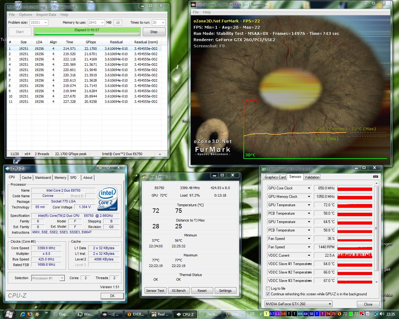Screen dimensions: 399x319
Task: Expand the GPU Core Clock sensor dropdown
Action: tap(309, 188)
